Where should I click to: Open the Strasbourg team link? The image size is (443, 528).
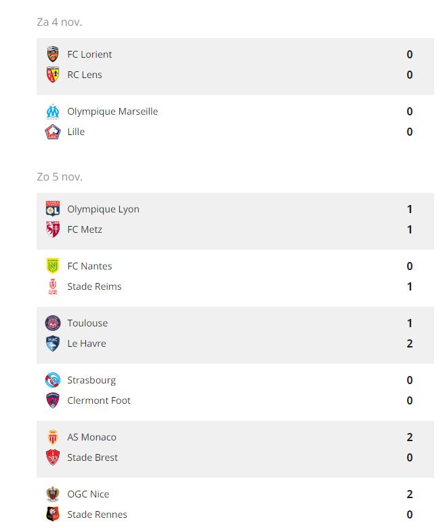pos(91,380)
